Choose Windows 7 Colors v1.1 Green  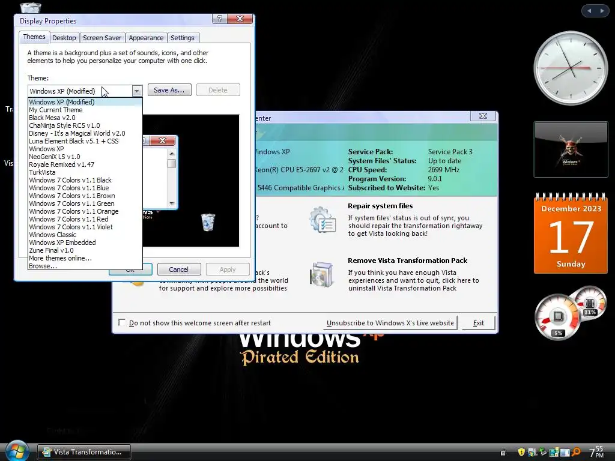click(85, 204)
